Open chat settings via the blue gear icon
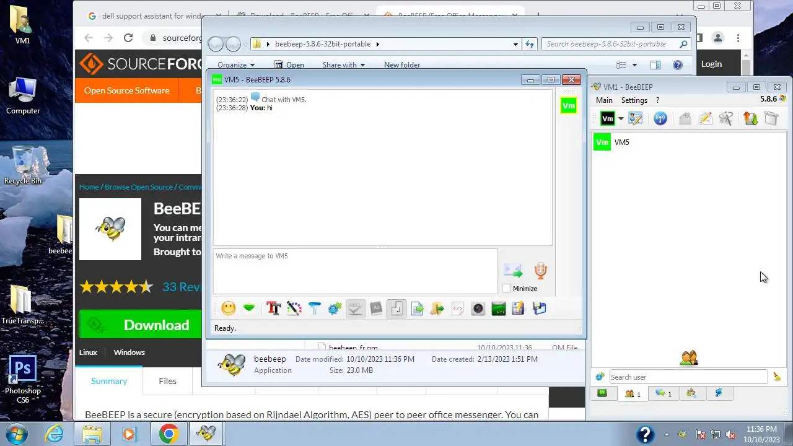The width and height of the screenshot is (793, 446). pyautogui.click(x=335, y=308)
